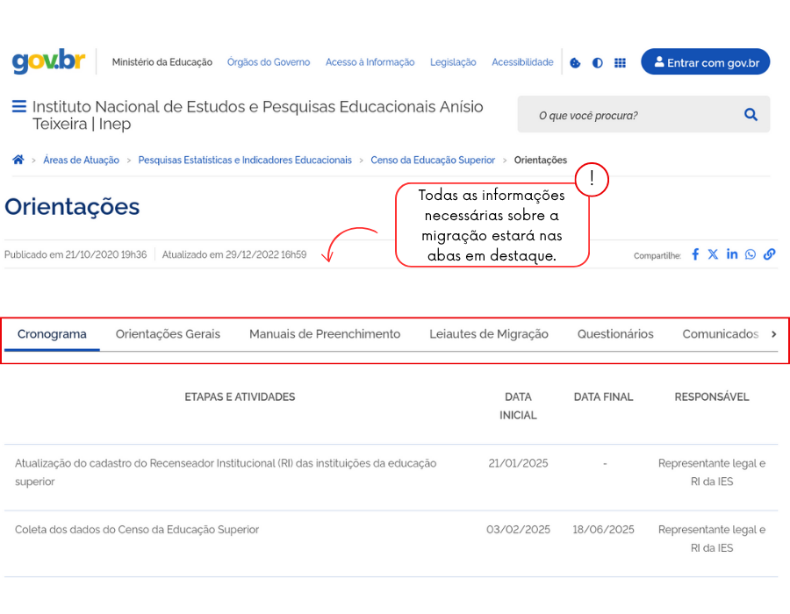This screenshot has width=790, height=614.
Task: Select the Leiautes de Migração tab
Action: 488,334
